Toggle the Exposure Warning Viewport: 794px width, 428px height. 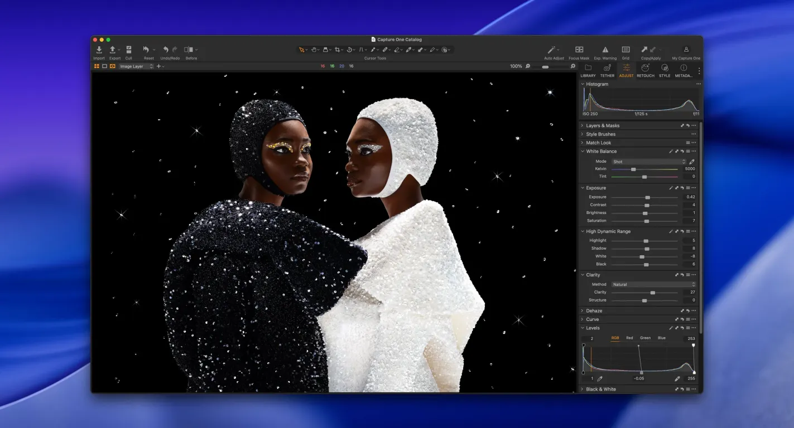point(605,50)
